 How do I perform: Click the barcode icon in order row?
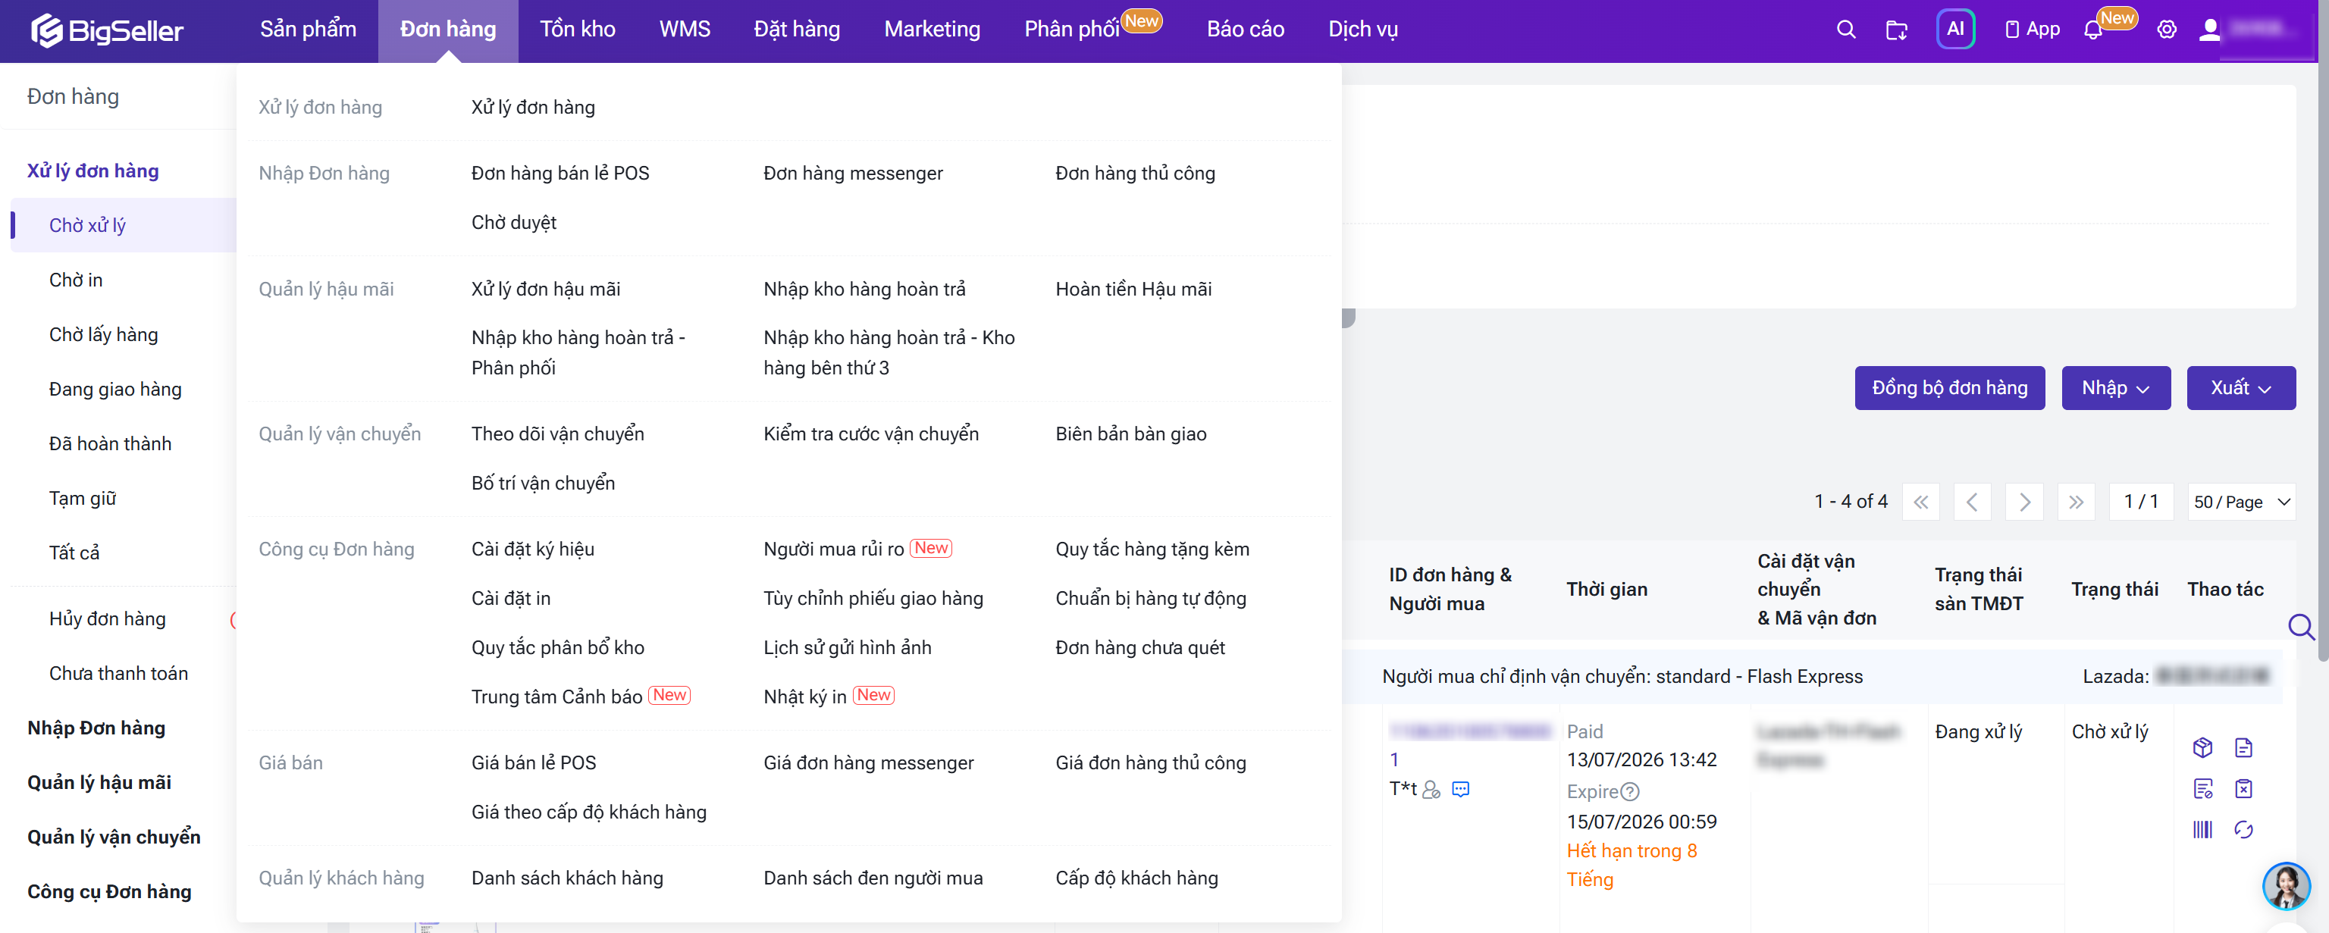click(2202, 829)
